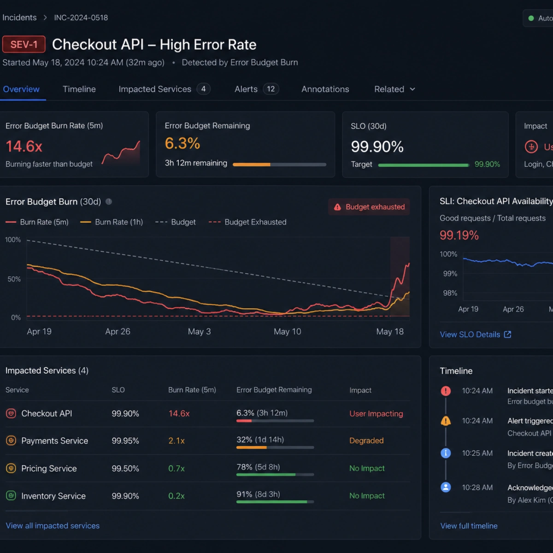Go to Incidents breadcrumb

coord(19,18)
